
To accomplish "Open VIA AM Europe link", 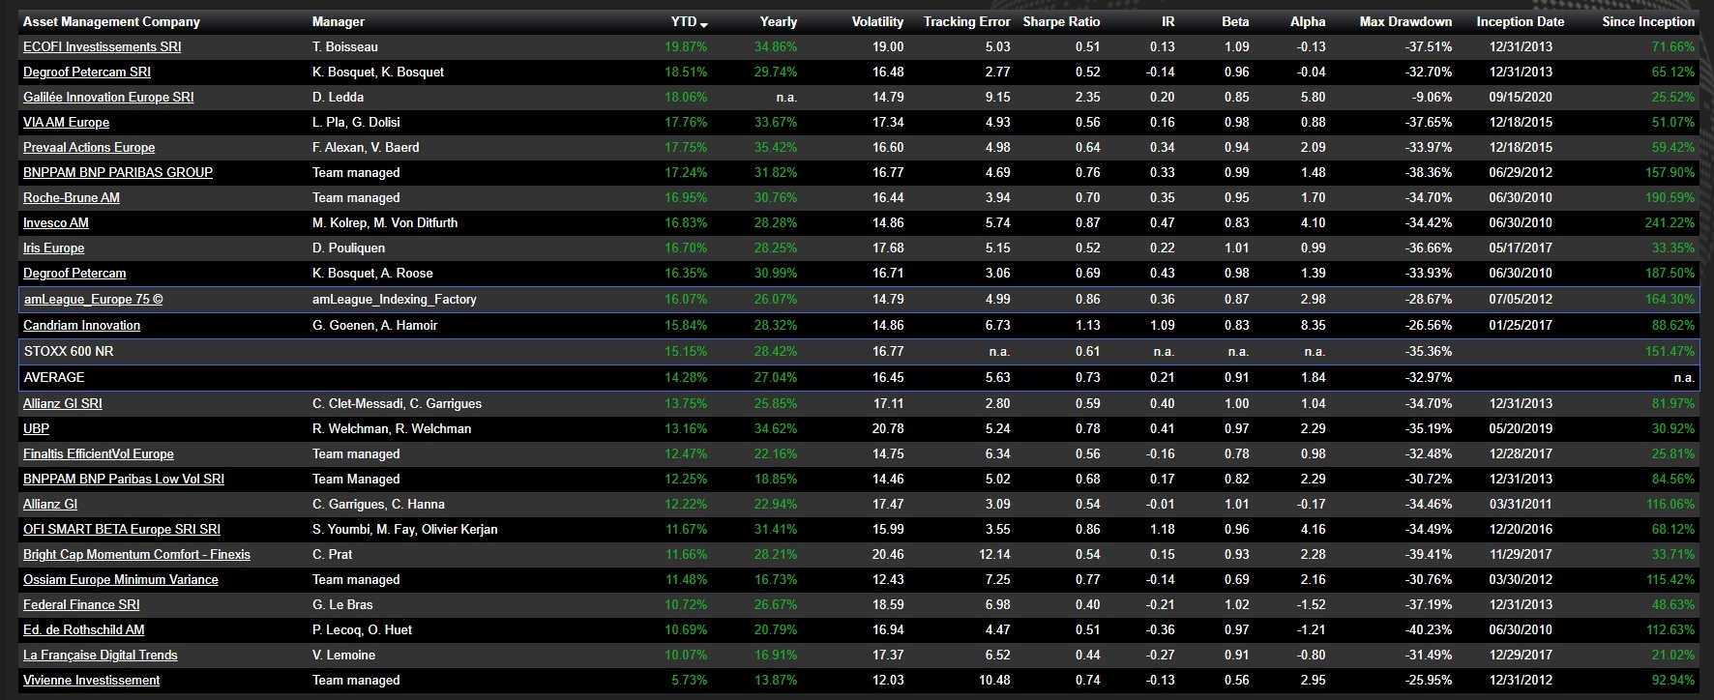I will (x=66, y=122).
